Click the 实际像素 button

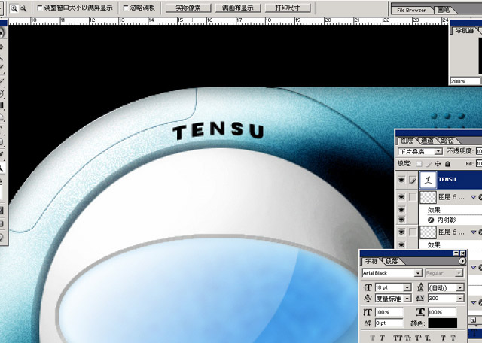pos(188,8)
